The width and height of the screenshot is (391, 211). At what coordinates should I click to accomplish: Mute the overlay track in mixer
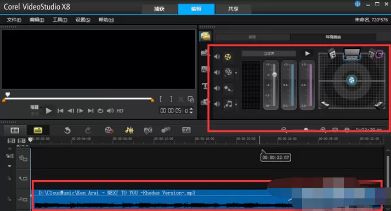217,72
